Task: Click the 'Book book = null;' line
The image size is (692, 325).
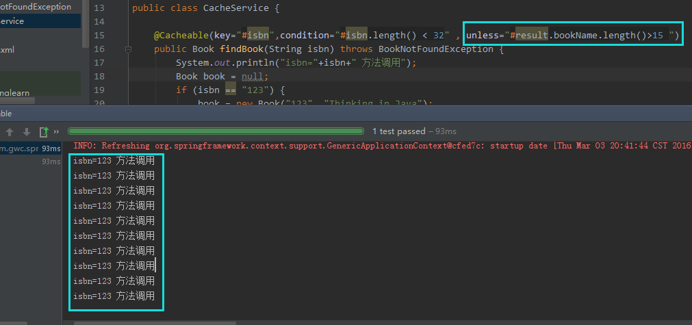Action: point(222,76)
